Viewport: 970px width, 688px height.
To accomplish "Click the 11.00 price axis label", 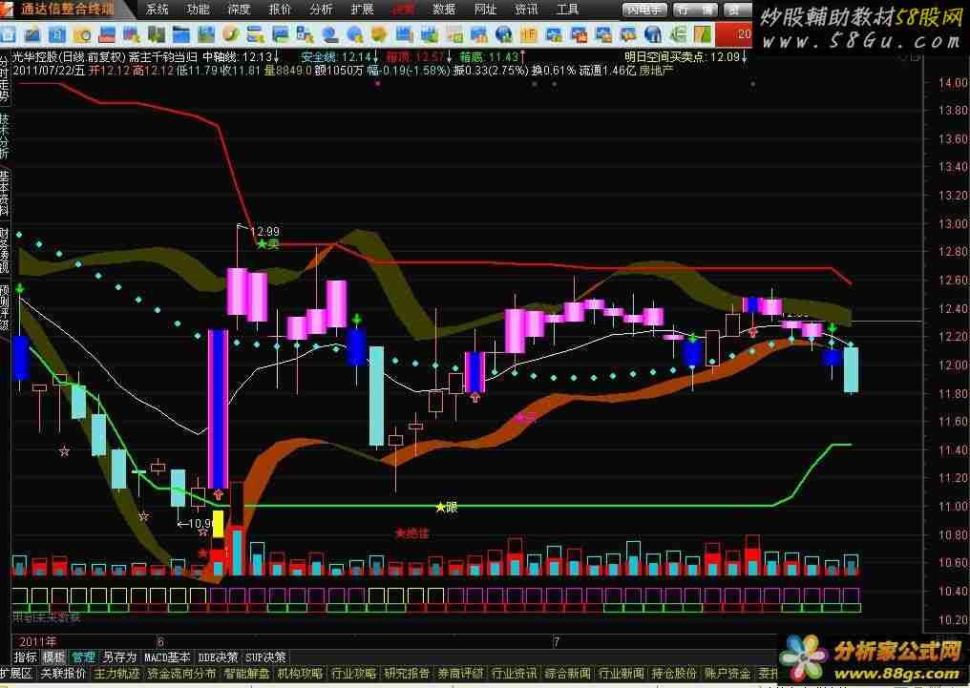I will pos(952,507).
